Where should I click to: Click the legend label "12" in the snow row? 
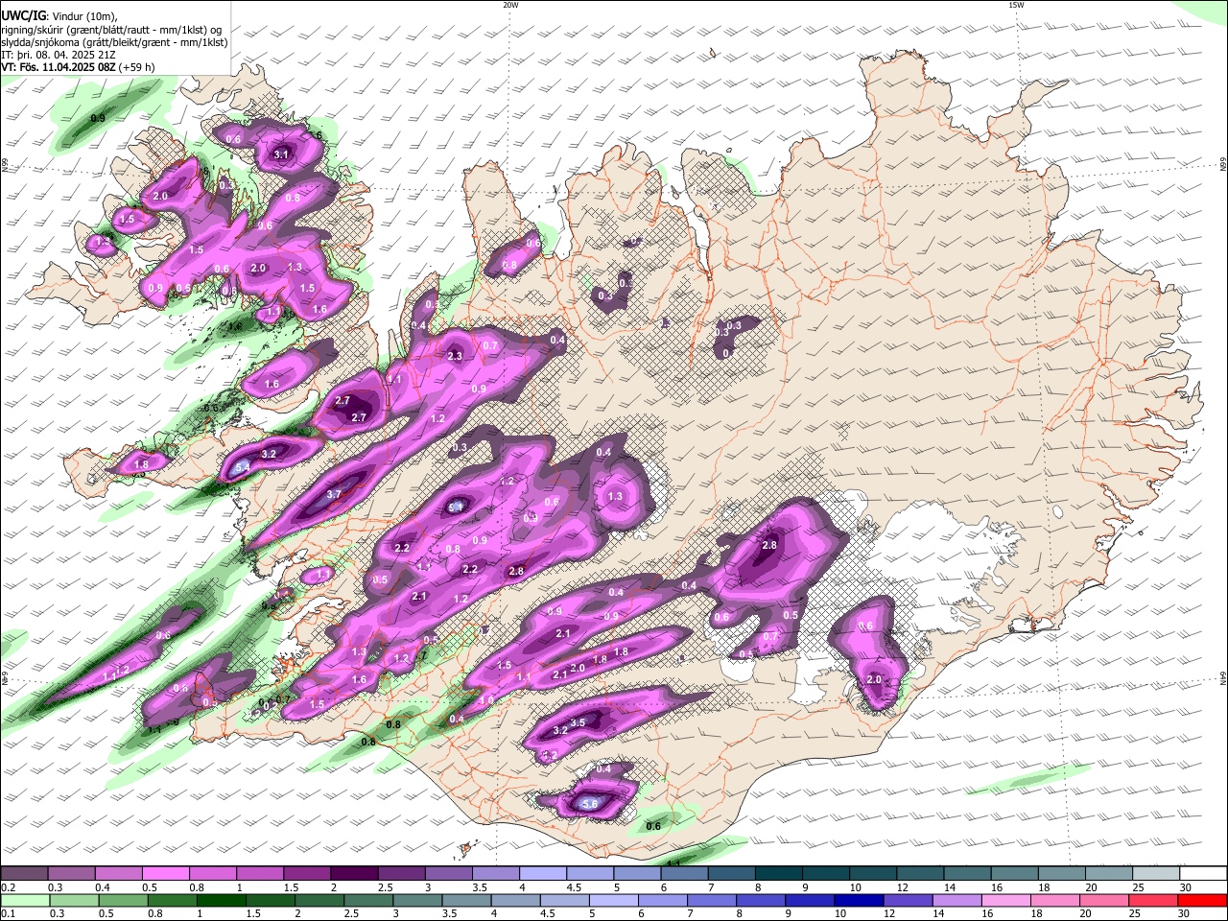click(903, 887)
